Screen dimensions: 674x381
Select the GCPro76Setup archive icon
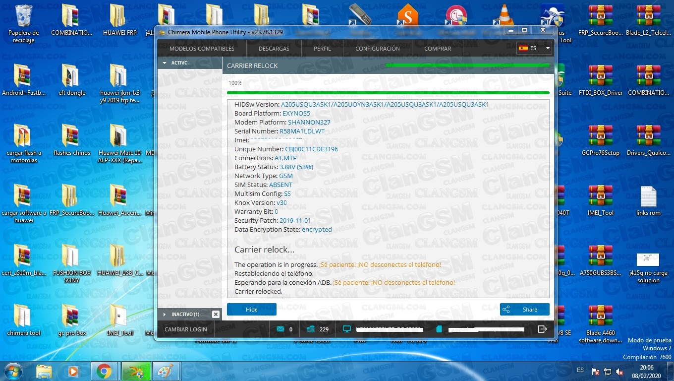pos(601,140)
